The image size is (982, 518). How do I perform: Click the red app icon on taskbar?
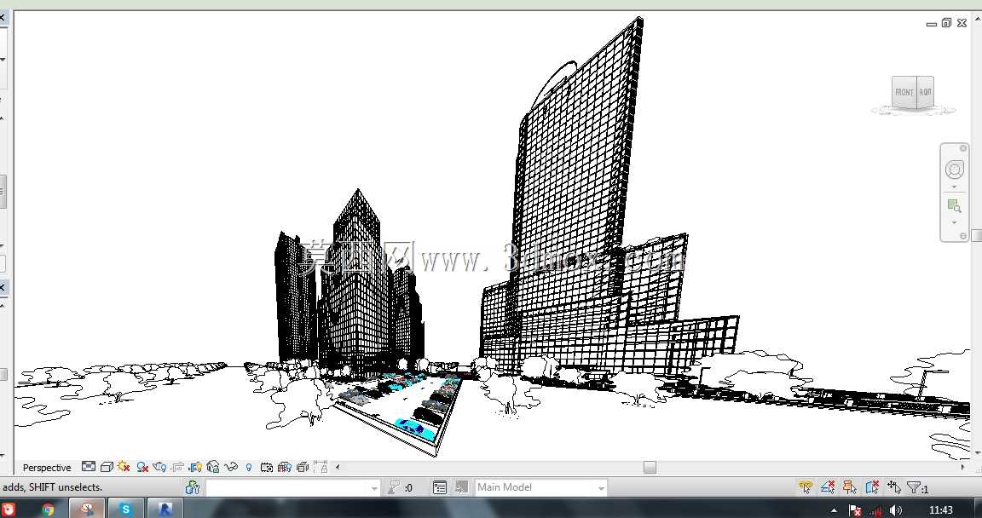point(9,509)
